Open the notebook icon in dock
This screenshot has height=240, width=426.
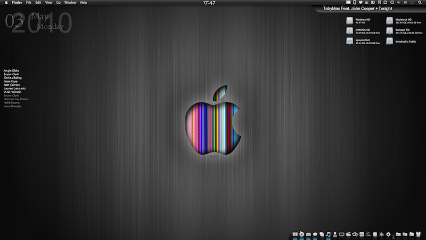(375, 234)
